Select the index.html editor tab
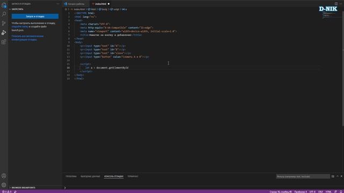This screenshot has width=344, height=193. [101, 4]
